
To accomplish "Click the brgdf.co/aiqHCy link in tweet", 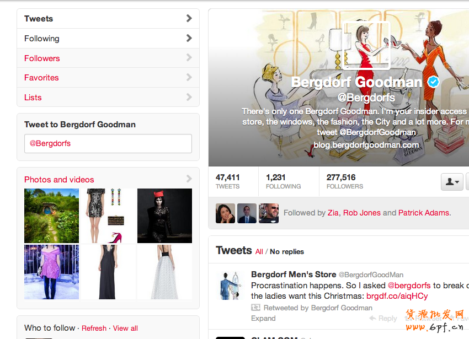I will [x=397, y=296].
